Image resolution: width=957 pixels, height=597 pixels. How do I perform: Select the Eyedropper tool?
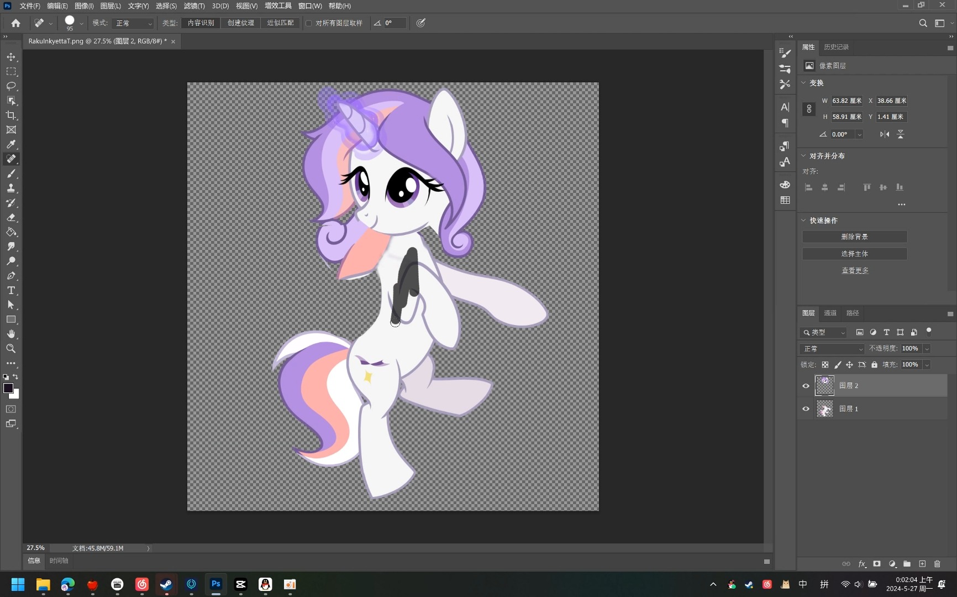(11, 144)
